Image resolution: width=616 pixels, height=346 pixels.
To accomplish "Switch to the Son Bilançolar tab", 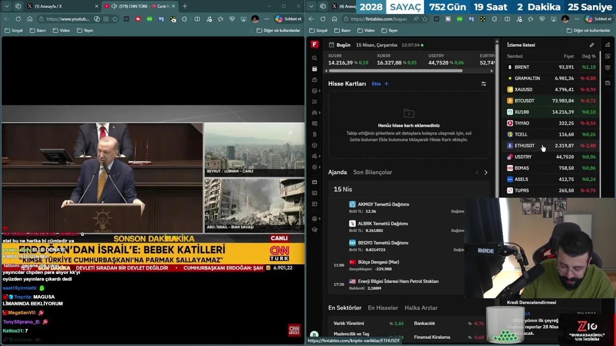I will click(372, 172).
